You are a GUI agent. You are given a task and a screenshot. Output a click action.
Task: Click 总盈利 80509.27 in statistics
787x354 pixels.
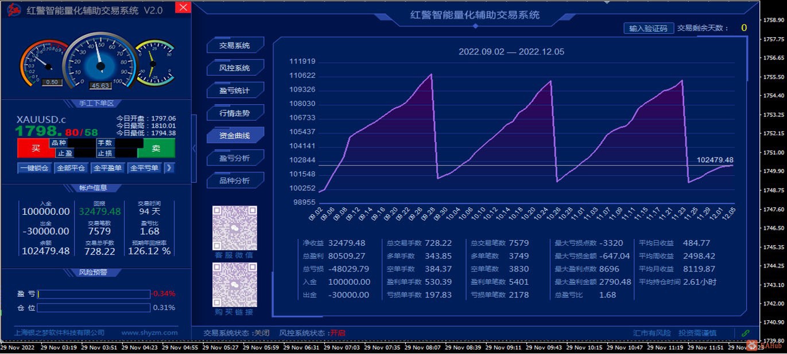334,256
